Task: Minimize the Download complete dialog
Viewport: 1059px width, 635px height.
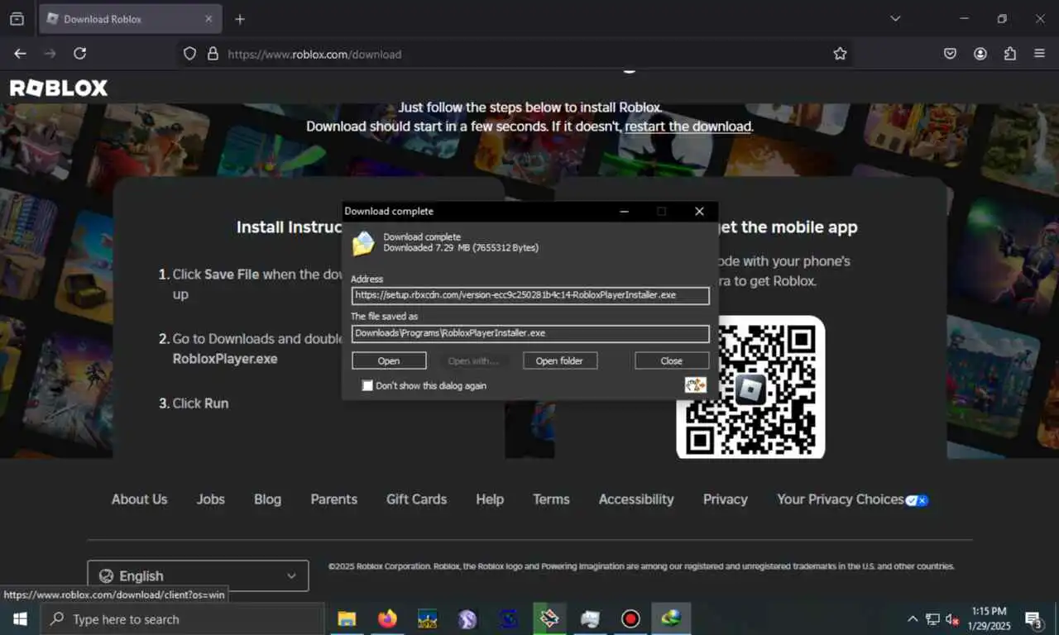Action: pos(624,211)
